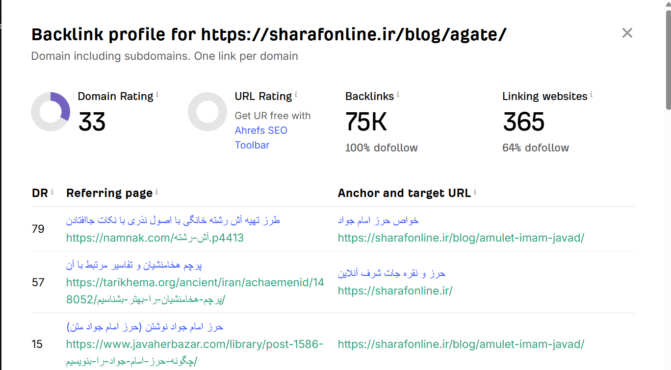This screenshot has height=370, width=671.
Task: Click the Domain Rating info icon
Action: (x=157, y=95)
